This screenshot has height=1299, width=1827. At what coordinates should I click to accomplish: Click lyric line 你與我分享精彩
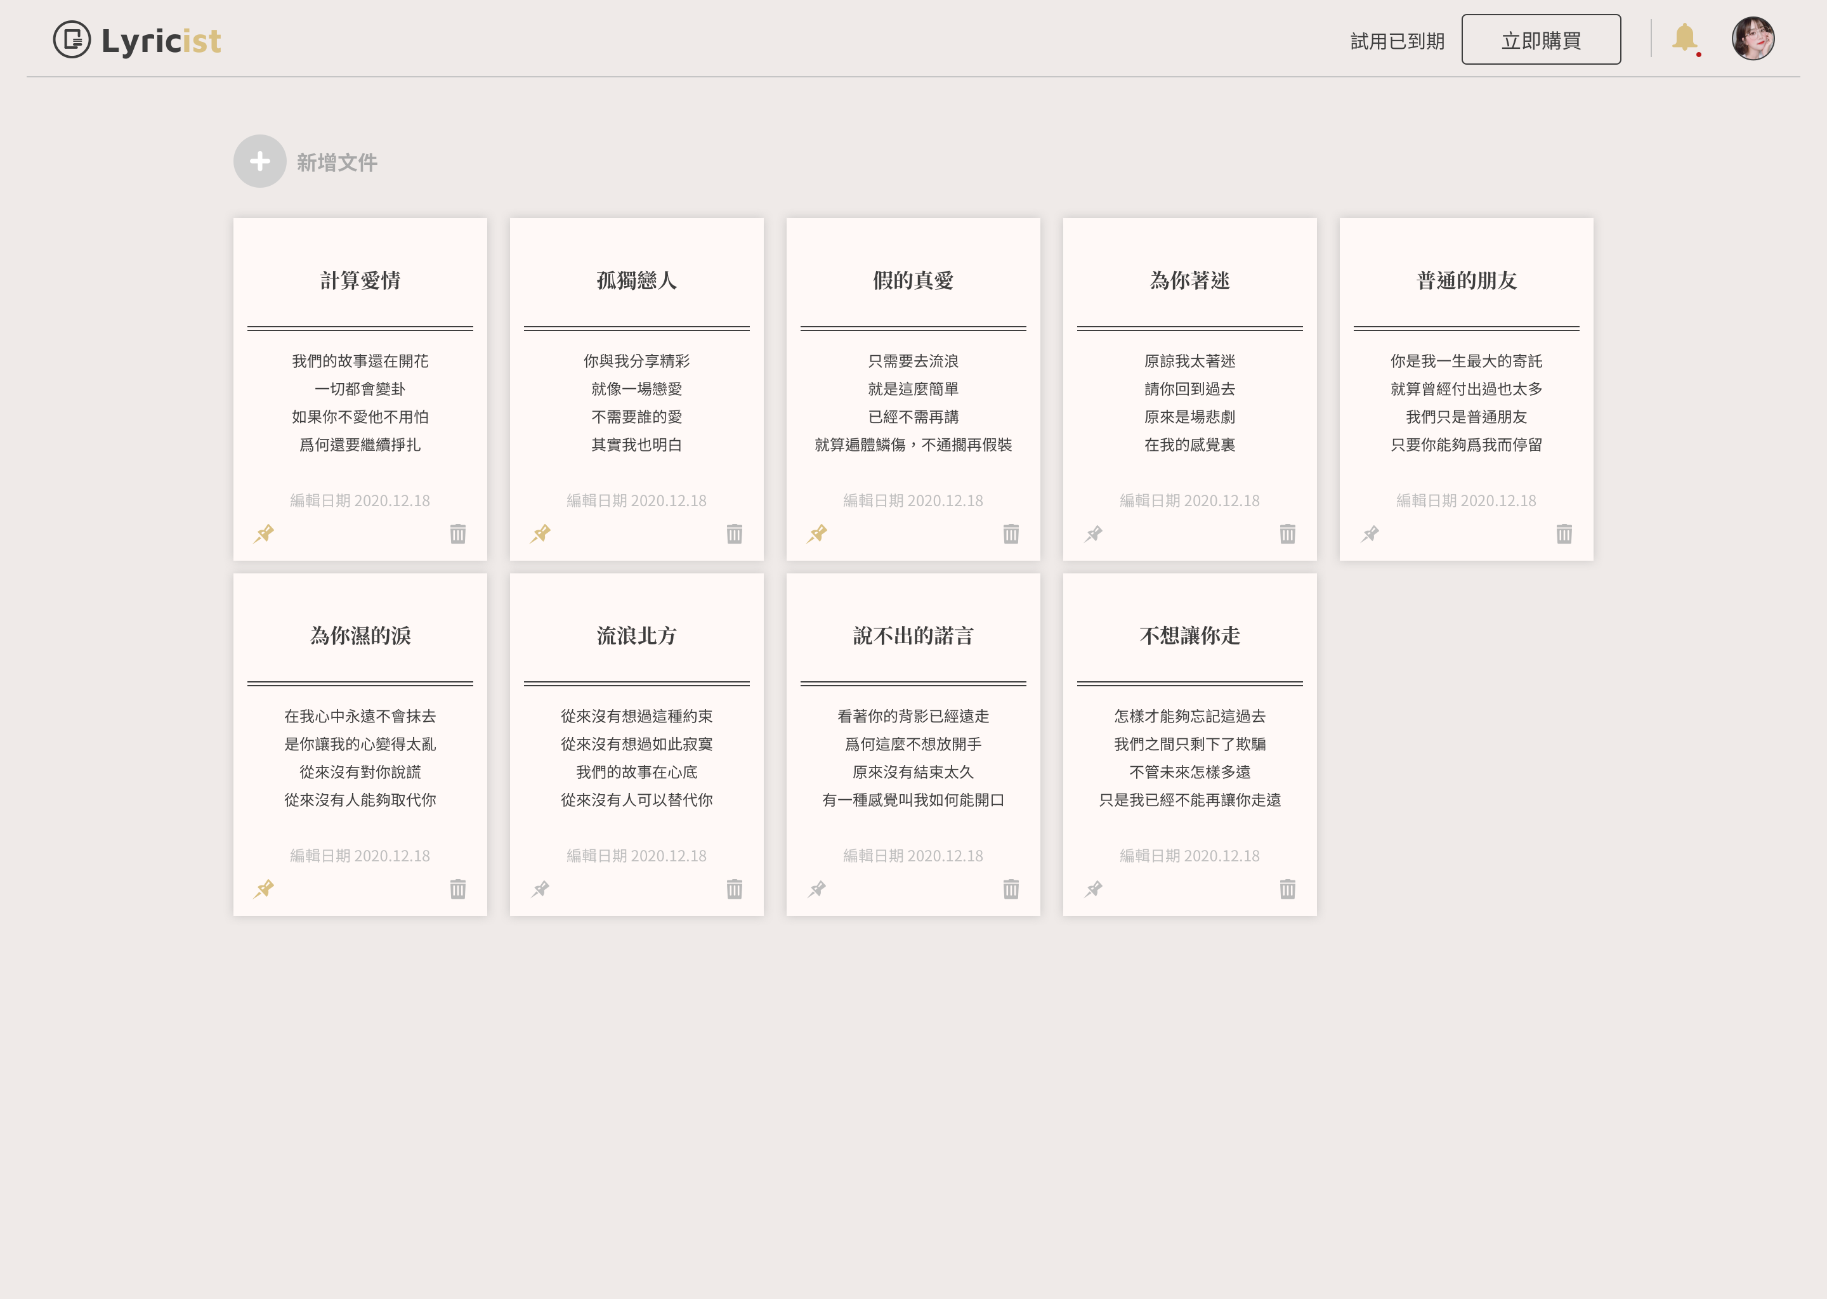637,362
